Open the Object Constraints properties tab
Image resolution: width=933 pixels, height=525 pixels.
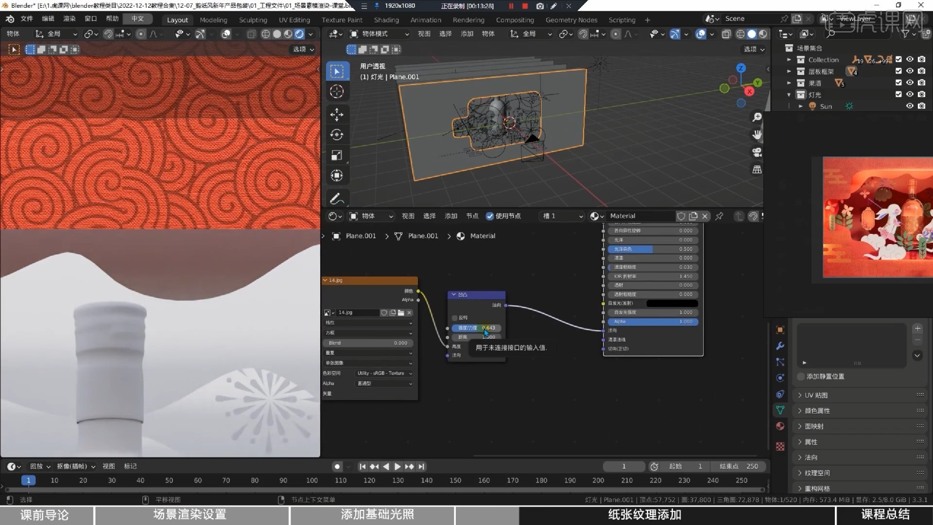click(780, 394)
